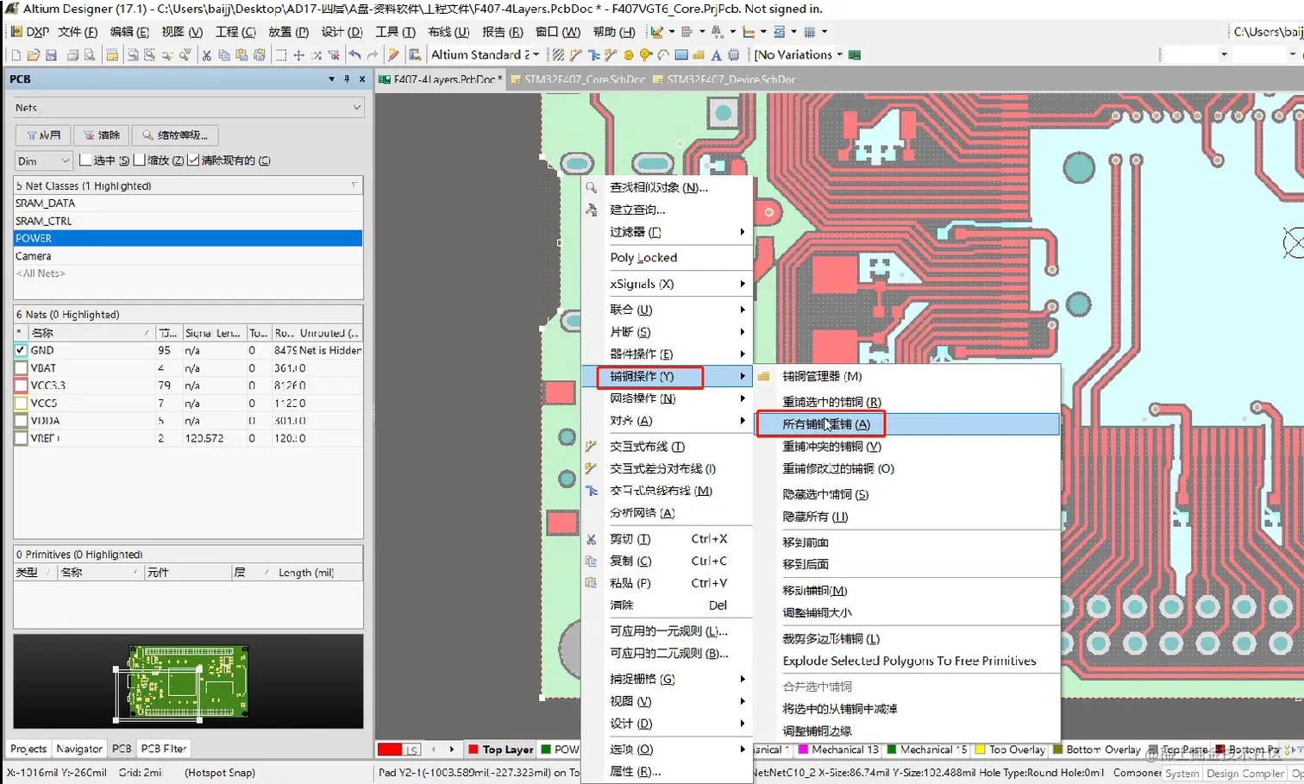Screen dimensions: 1304x784
Task: Click the Copy icon in the toolbar
Action: (224, 55)
